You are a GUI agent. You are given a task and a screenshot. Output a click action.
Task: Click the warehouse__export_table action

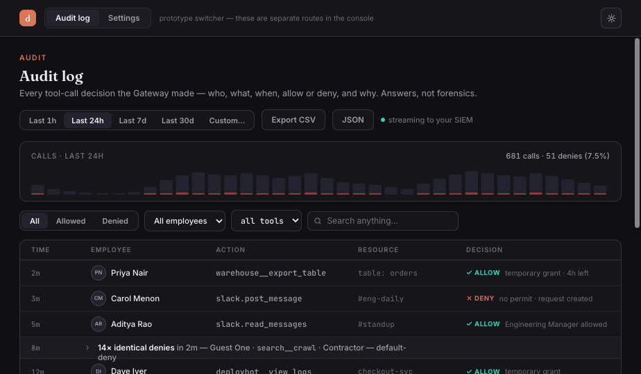click(x=271, y=273)
